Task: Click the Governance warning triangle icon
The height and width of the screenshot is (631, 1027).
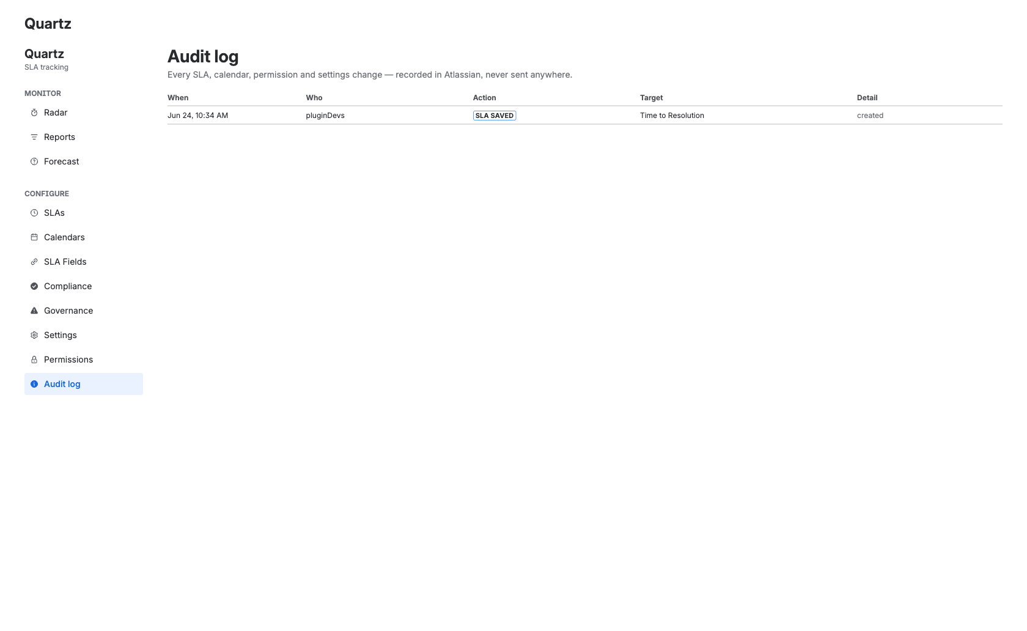Action: pyautogui.click(x=34, y=311)
